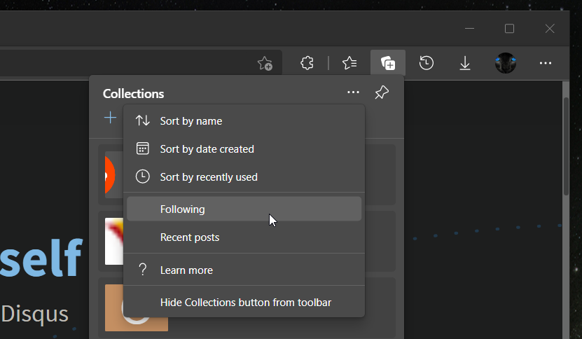Select Sort by name
The height and width of the screenshot is (339, 582).
pyautogui.click(x=190, y=121)
